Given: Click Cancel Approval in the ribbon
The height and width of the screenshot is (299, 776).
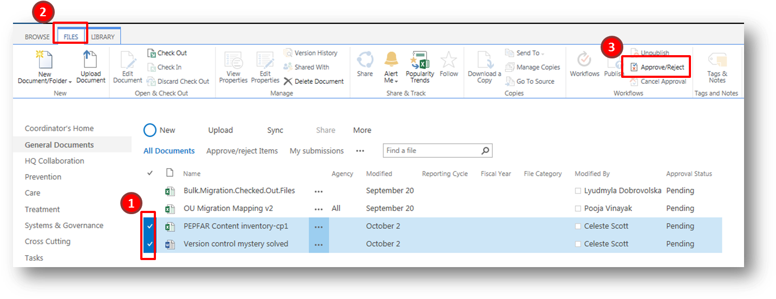Looking at the screenshot, I should pos(657,81).
